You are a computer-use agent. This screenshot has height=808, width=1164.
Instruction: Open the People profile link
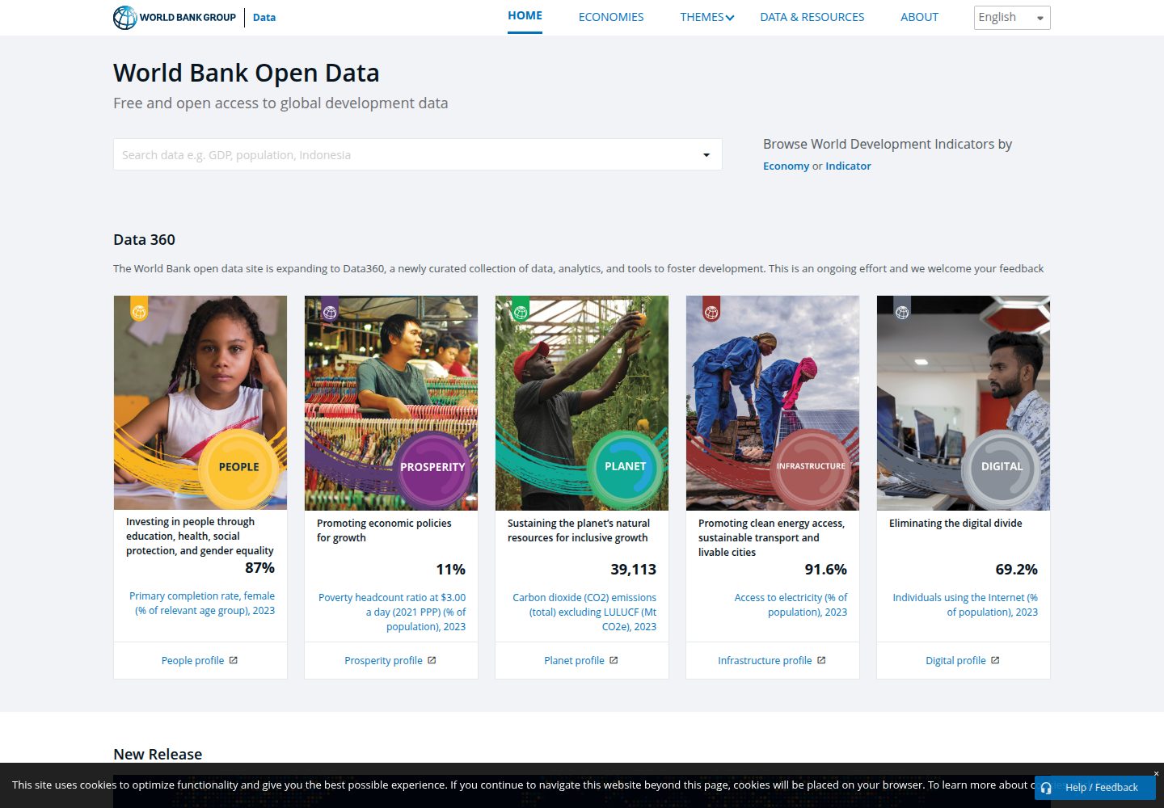(x=192, y=660)
